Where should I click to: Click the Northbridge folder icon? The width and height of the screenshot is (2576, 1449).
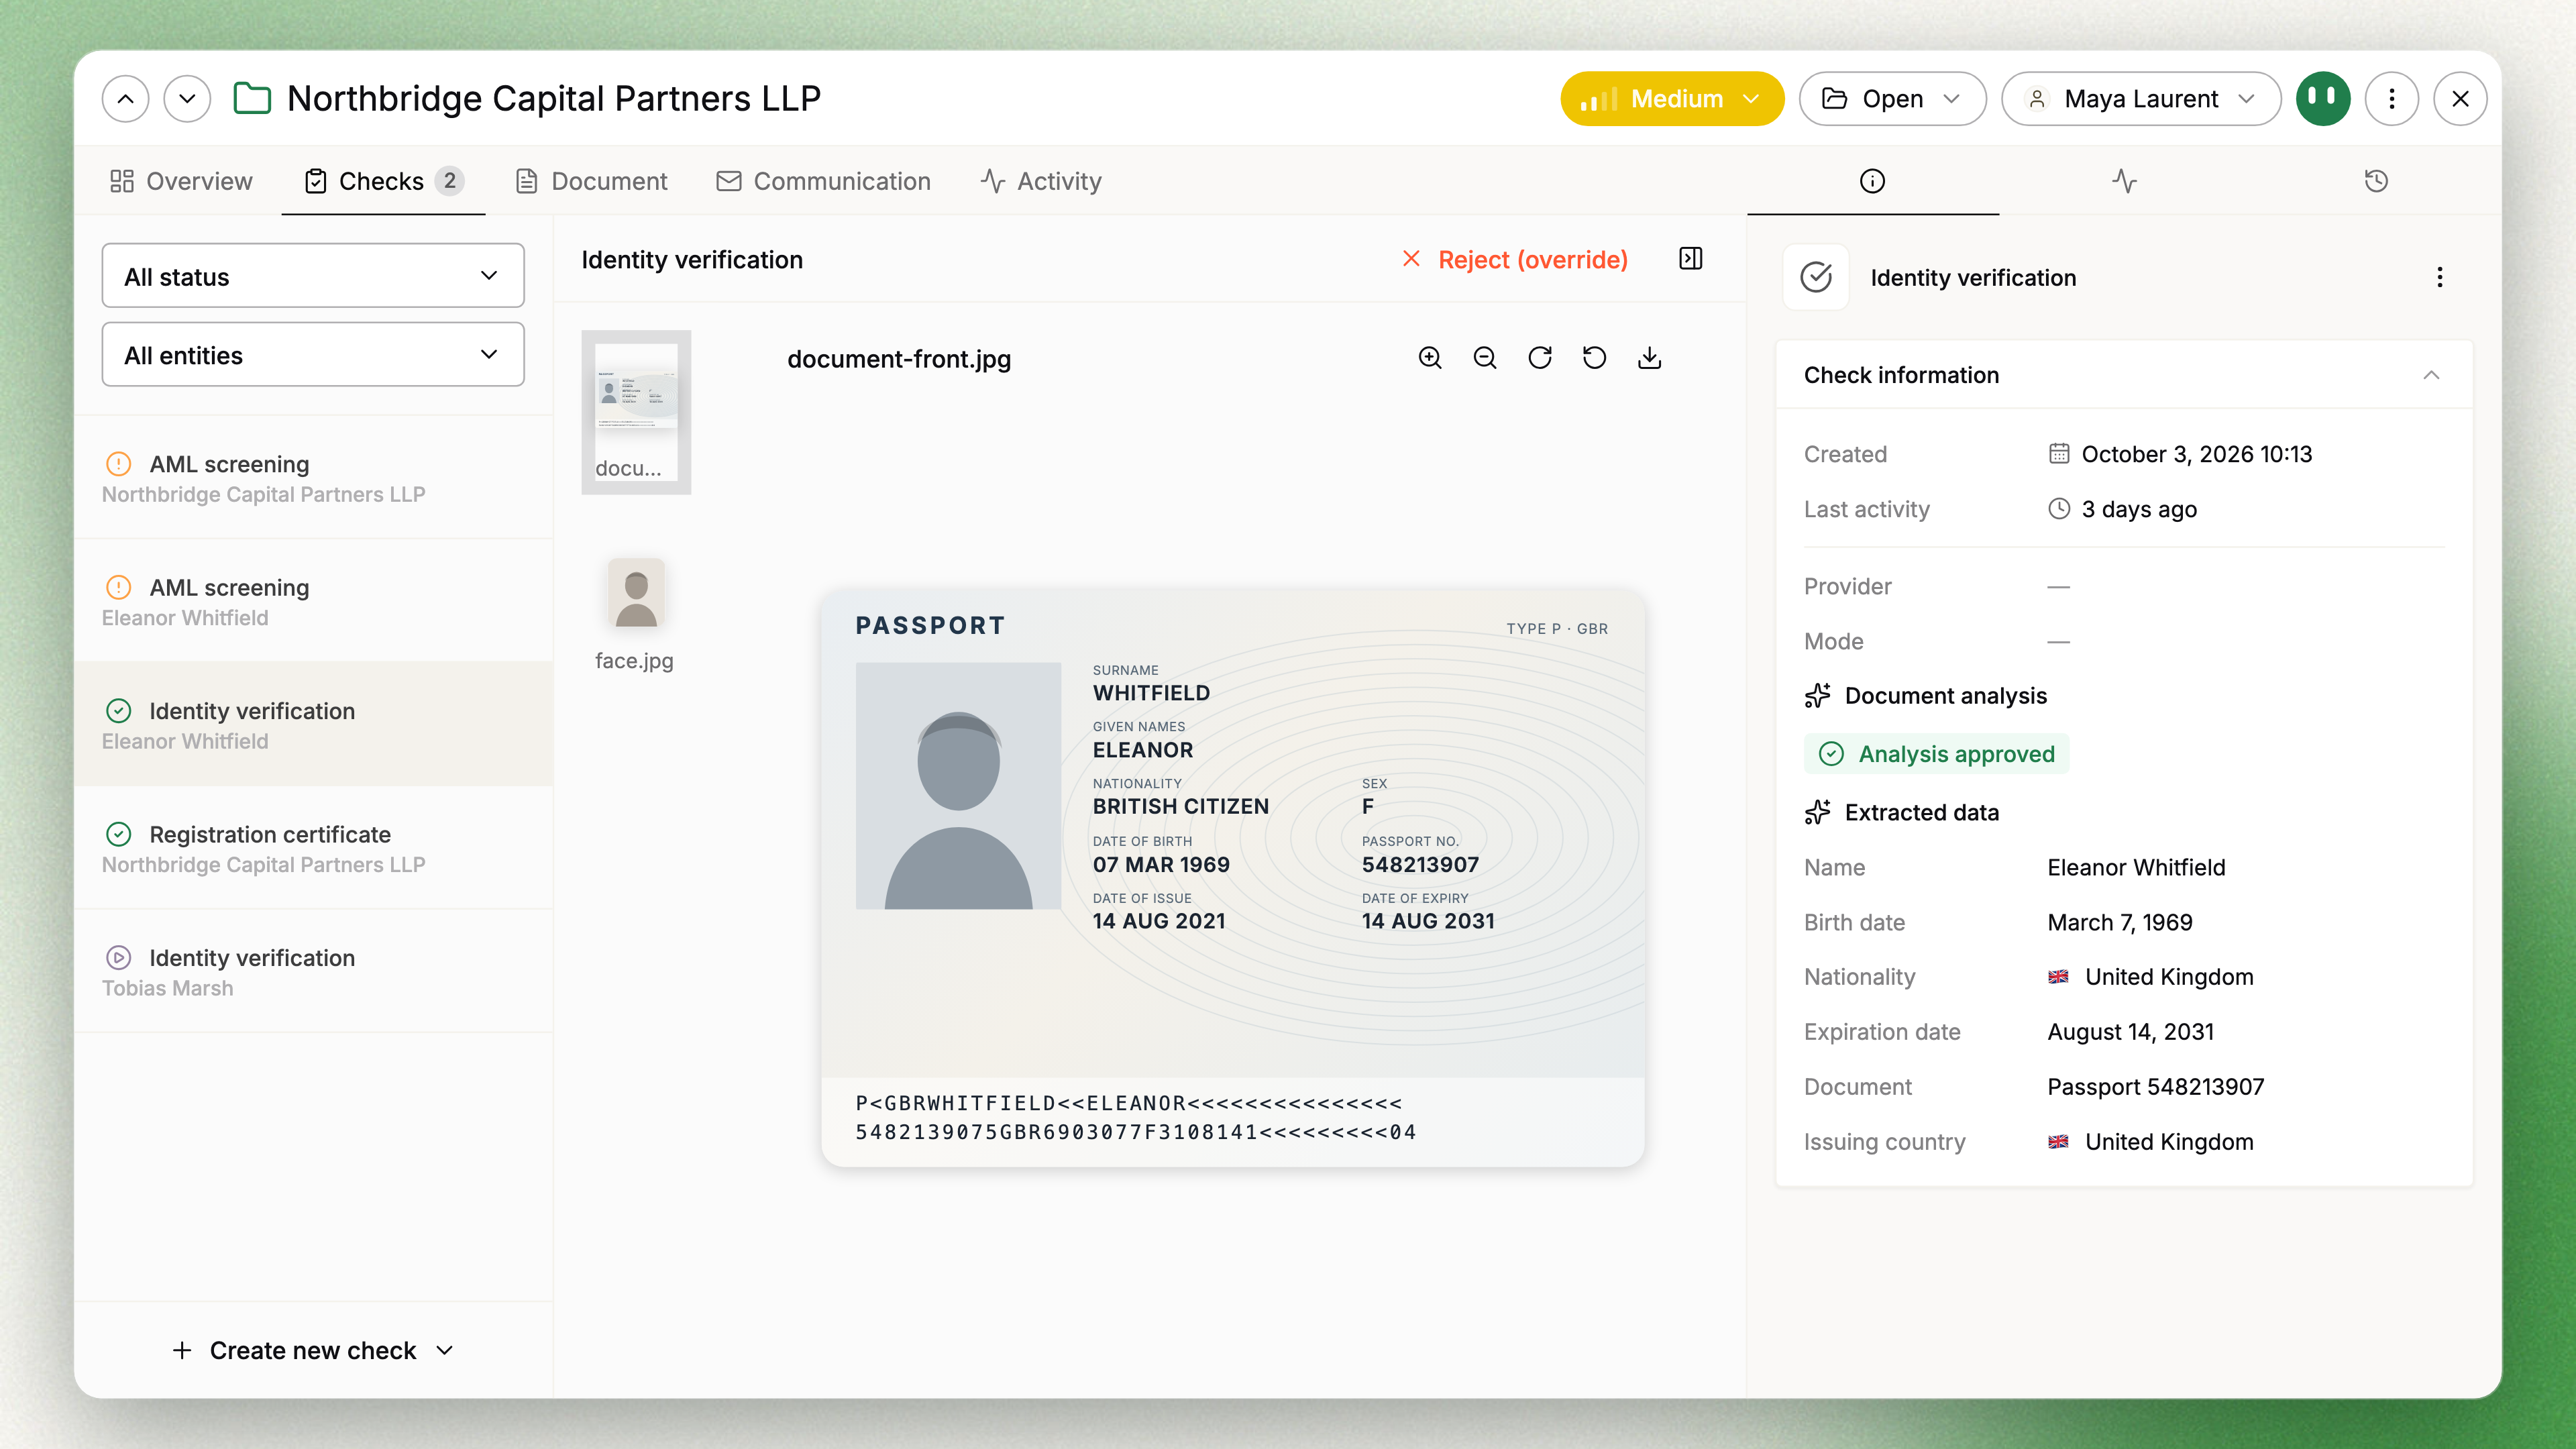pos(252,98)
